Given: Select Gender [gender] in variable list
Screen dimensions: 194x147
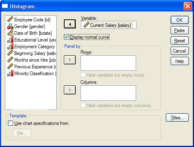Looking at the screenshot, I should (29, 26).
